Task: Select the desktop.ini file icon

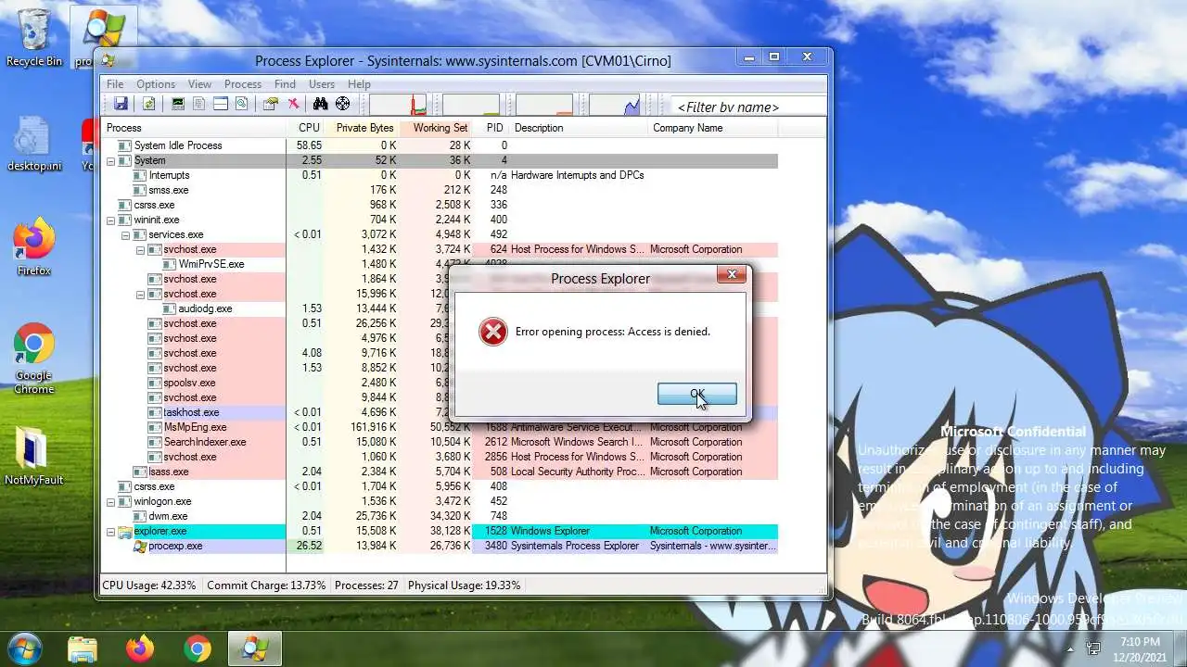Action: tap(34, 144)
